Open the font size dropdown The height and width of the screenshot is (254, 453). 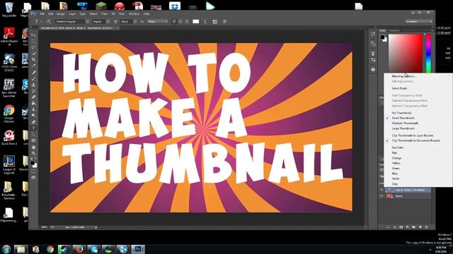click(x=135, y=22)
